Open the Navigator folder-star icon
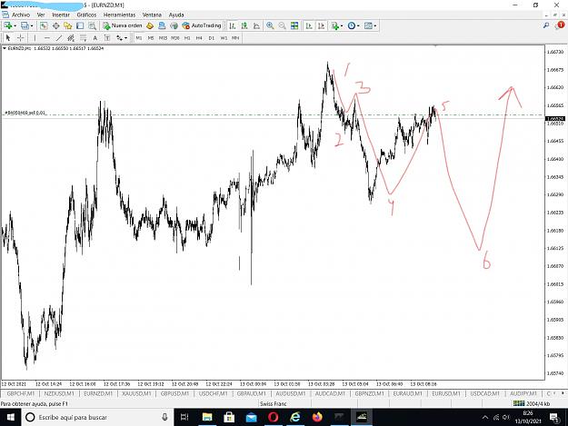568x426 pixels. 68,25
